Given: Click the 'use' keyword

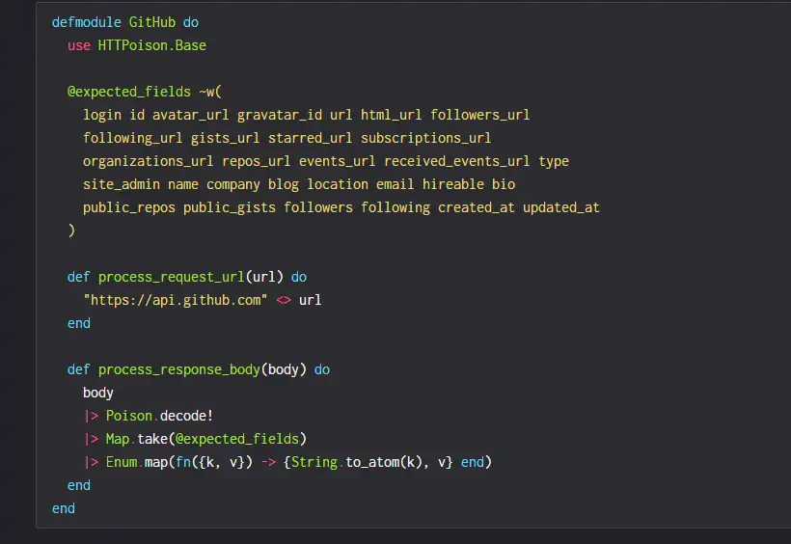Looking at the screenshot, I should click(x=79, y=45).
